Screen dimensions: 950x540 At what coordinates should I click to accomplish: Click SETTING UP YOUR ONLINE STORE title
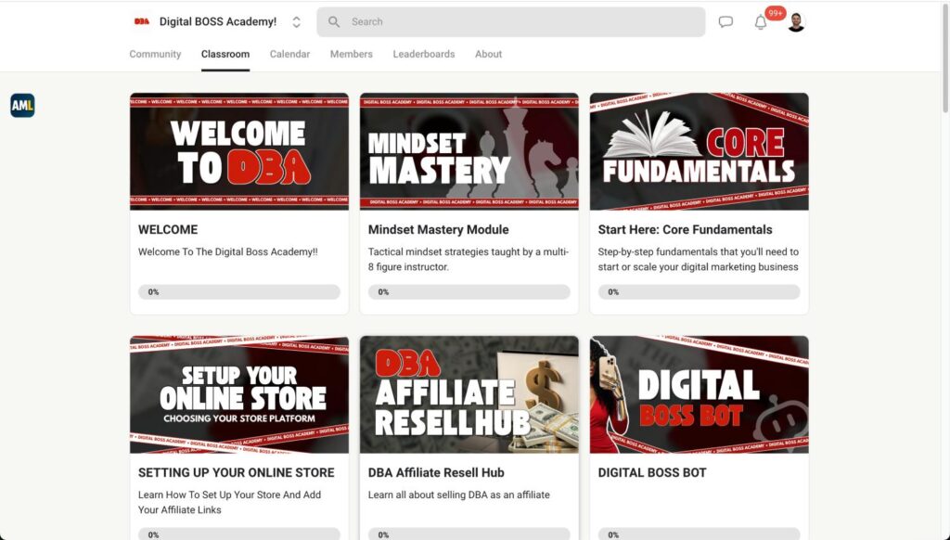click(237, 472)
